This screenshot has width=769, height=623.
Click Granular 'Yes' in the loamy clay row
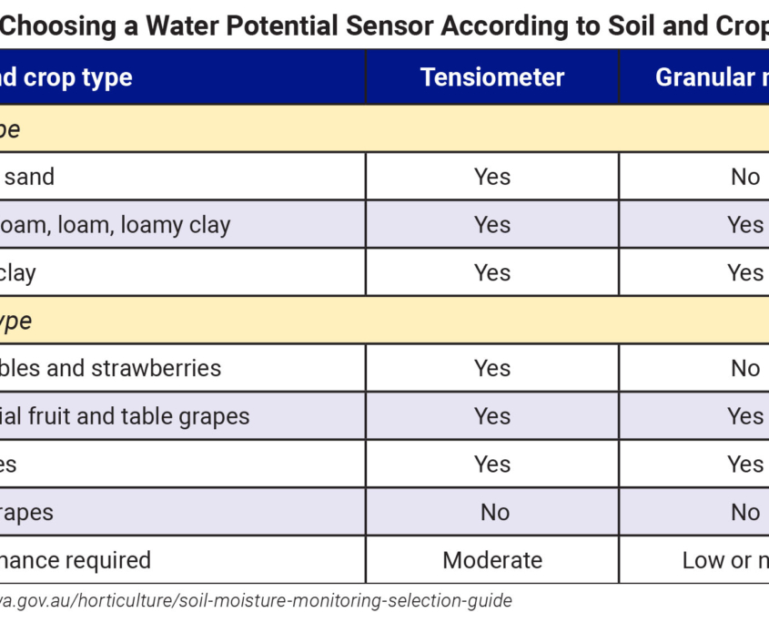745,225
